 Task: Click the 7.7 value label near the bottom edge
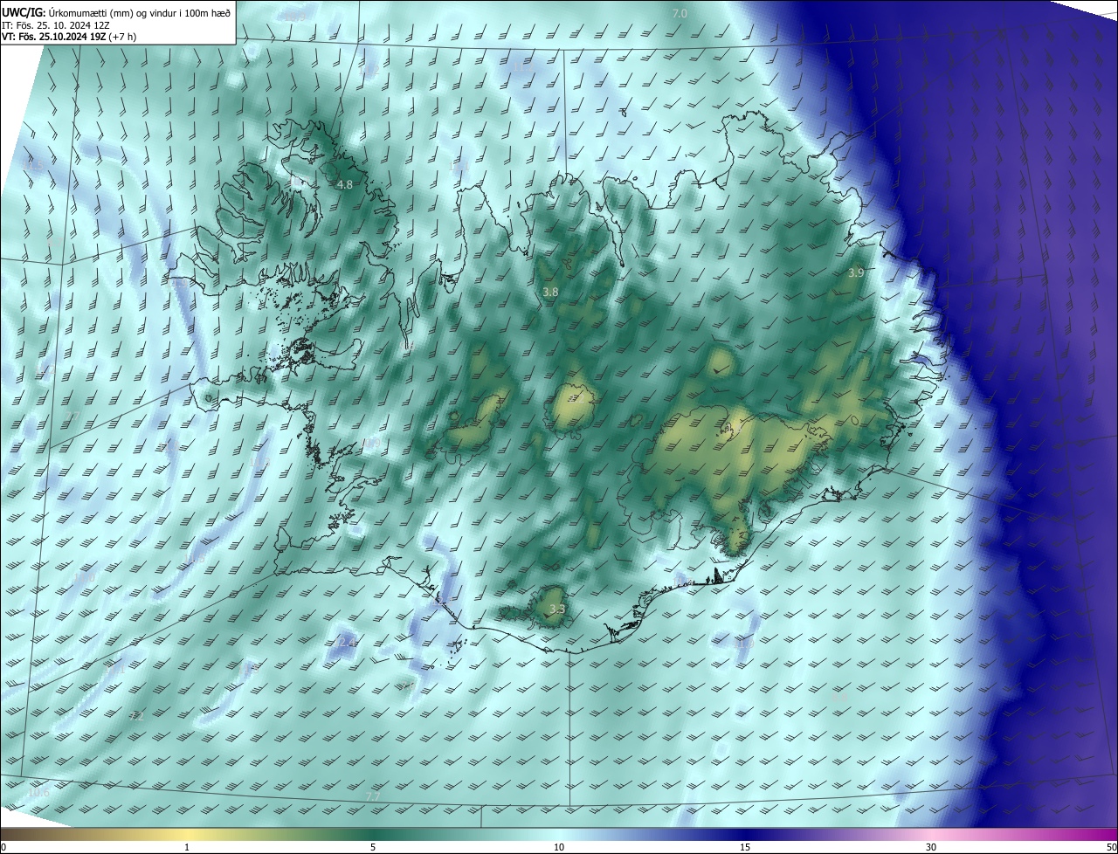pyautogui.click(x=373, y=797)
